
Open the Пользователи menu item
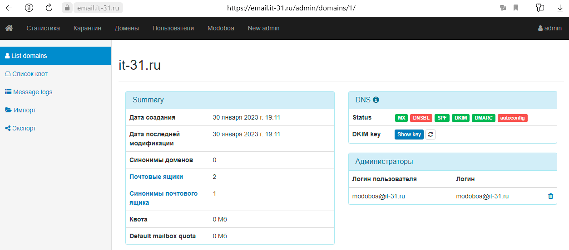173,28
